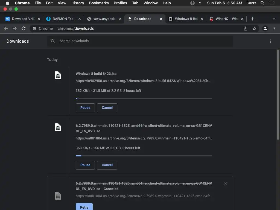Click the share page icon
The height and width of the screenshot is (210, 280).
(246, 28)
